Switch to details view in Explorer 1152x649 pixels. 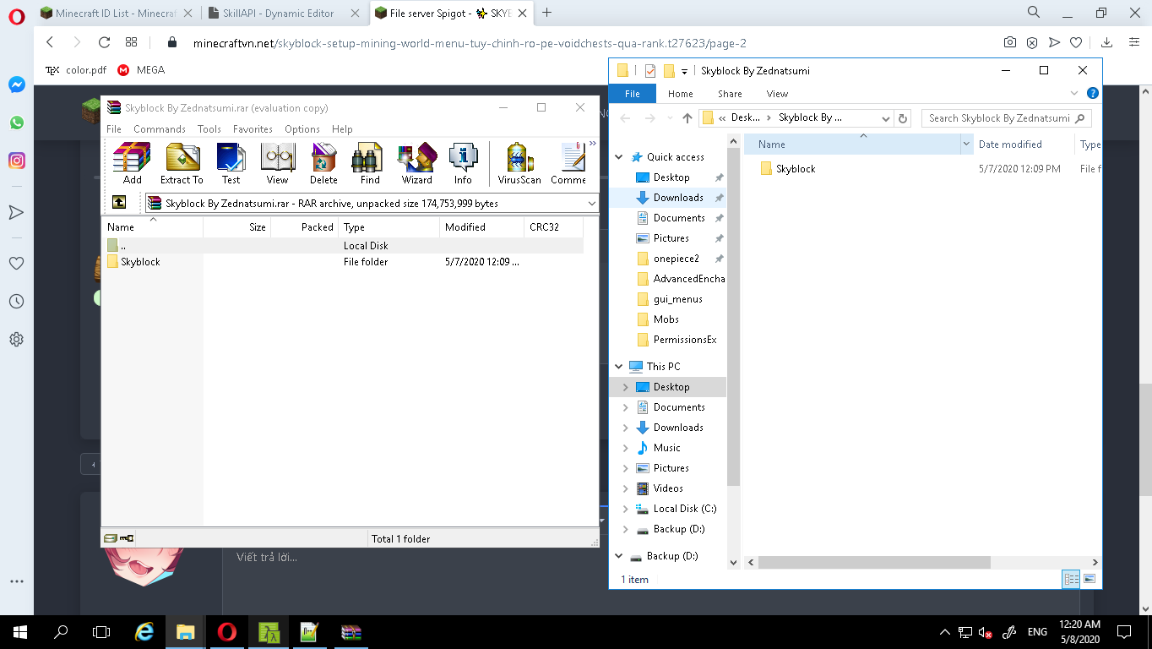click(x=1071, y=579)
